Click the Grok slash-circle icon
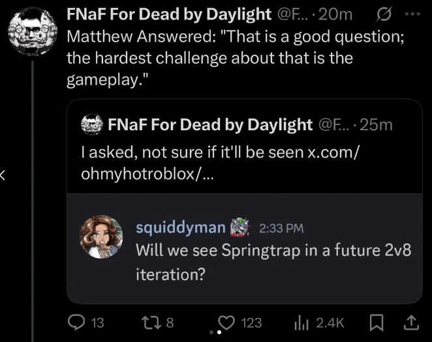Viewport: 432px width, 342px height. pyautogui.click(x=383, y=14)
